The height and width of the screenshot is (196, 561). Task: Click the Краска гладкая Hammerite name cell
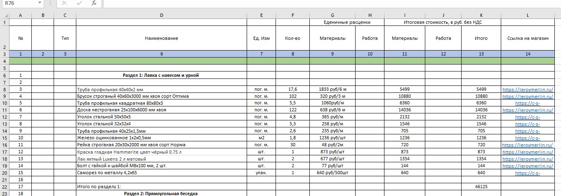click(161, 152)
